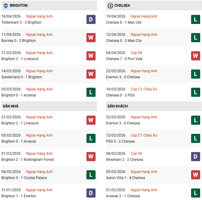The width and height of the screenshot is (202, 200).
Task: Click the win badge for Chelsea 7 - 0 Port Vale
Action: (196, 56)
